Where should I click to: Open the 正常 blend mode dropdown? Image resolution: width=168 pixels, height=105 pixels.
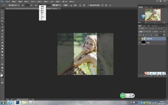click(145, 32)
